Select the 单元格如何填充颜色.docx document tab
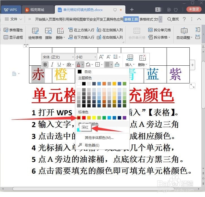205x197 pixels. click(83, 10)
